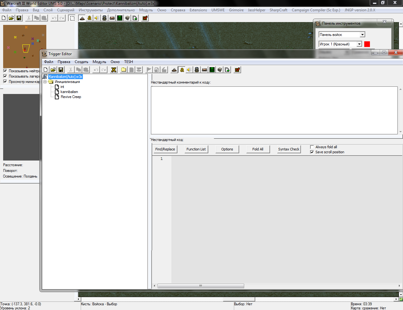
Task: Open Trigger Editor icon in main toolbar
Action: (x=89, y=18)
